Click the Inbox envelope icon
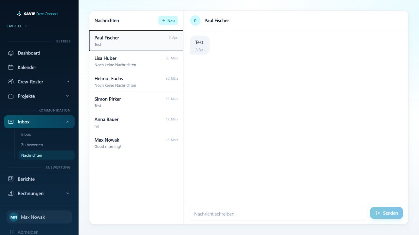Viewport: 419px width, 235px height. pyautogui.click(x=11, y=122)
